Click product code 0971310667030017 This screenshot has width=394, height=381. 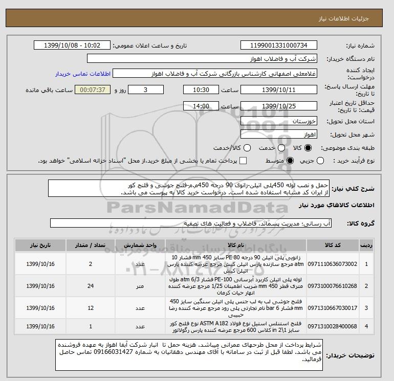[333, 308]
